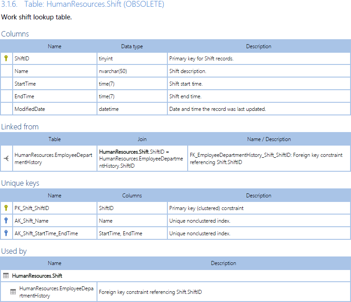Click the Join column header in Linked from

tap(142, 139)
